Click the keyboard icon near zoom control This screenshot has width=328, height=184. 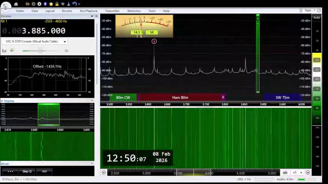click(285, 173)
